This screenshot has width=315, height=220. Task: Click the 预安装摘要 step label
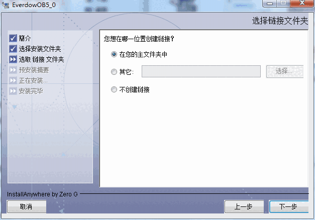tap(34, 70)
